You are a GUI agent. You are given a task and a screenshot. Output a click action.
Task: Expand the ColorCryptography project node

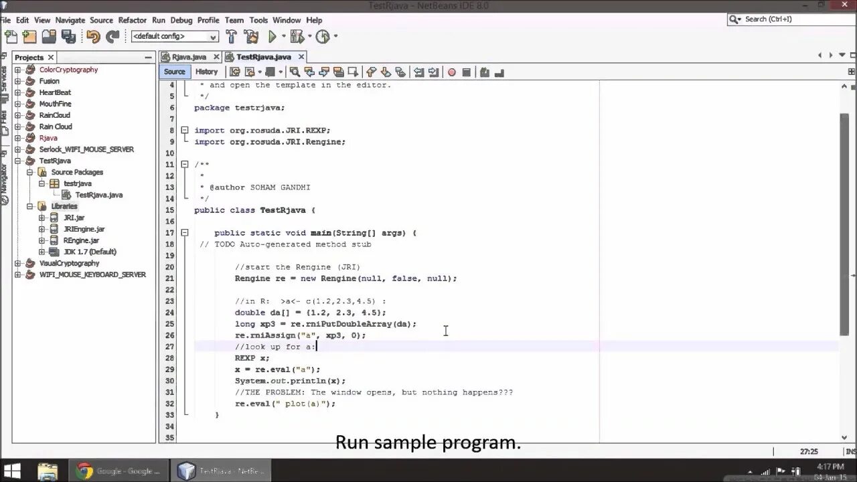[x=18, y=70]
